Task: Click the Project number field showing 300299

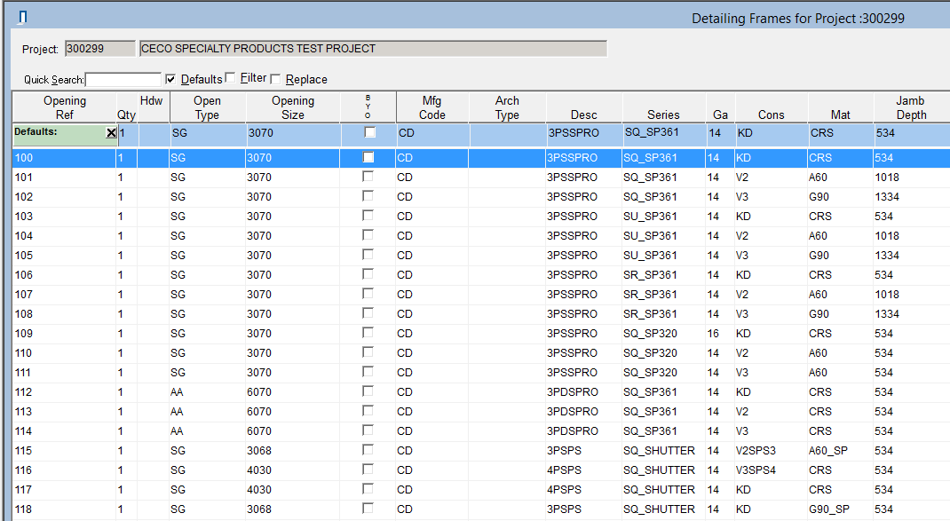Action: (99, 49)
